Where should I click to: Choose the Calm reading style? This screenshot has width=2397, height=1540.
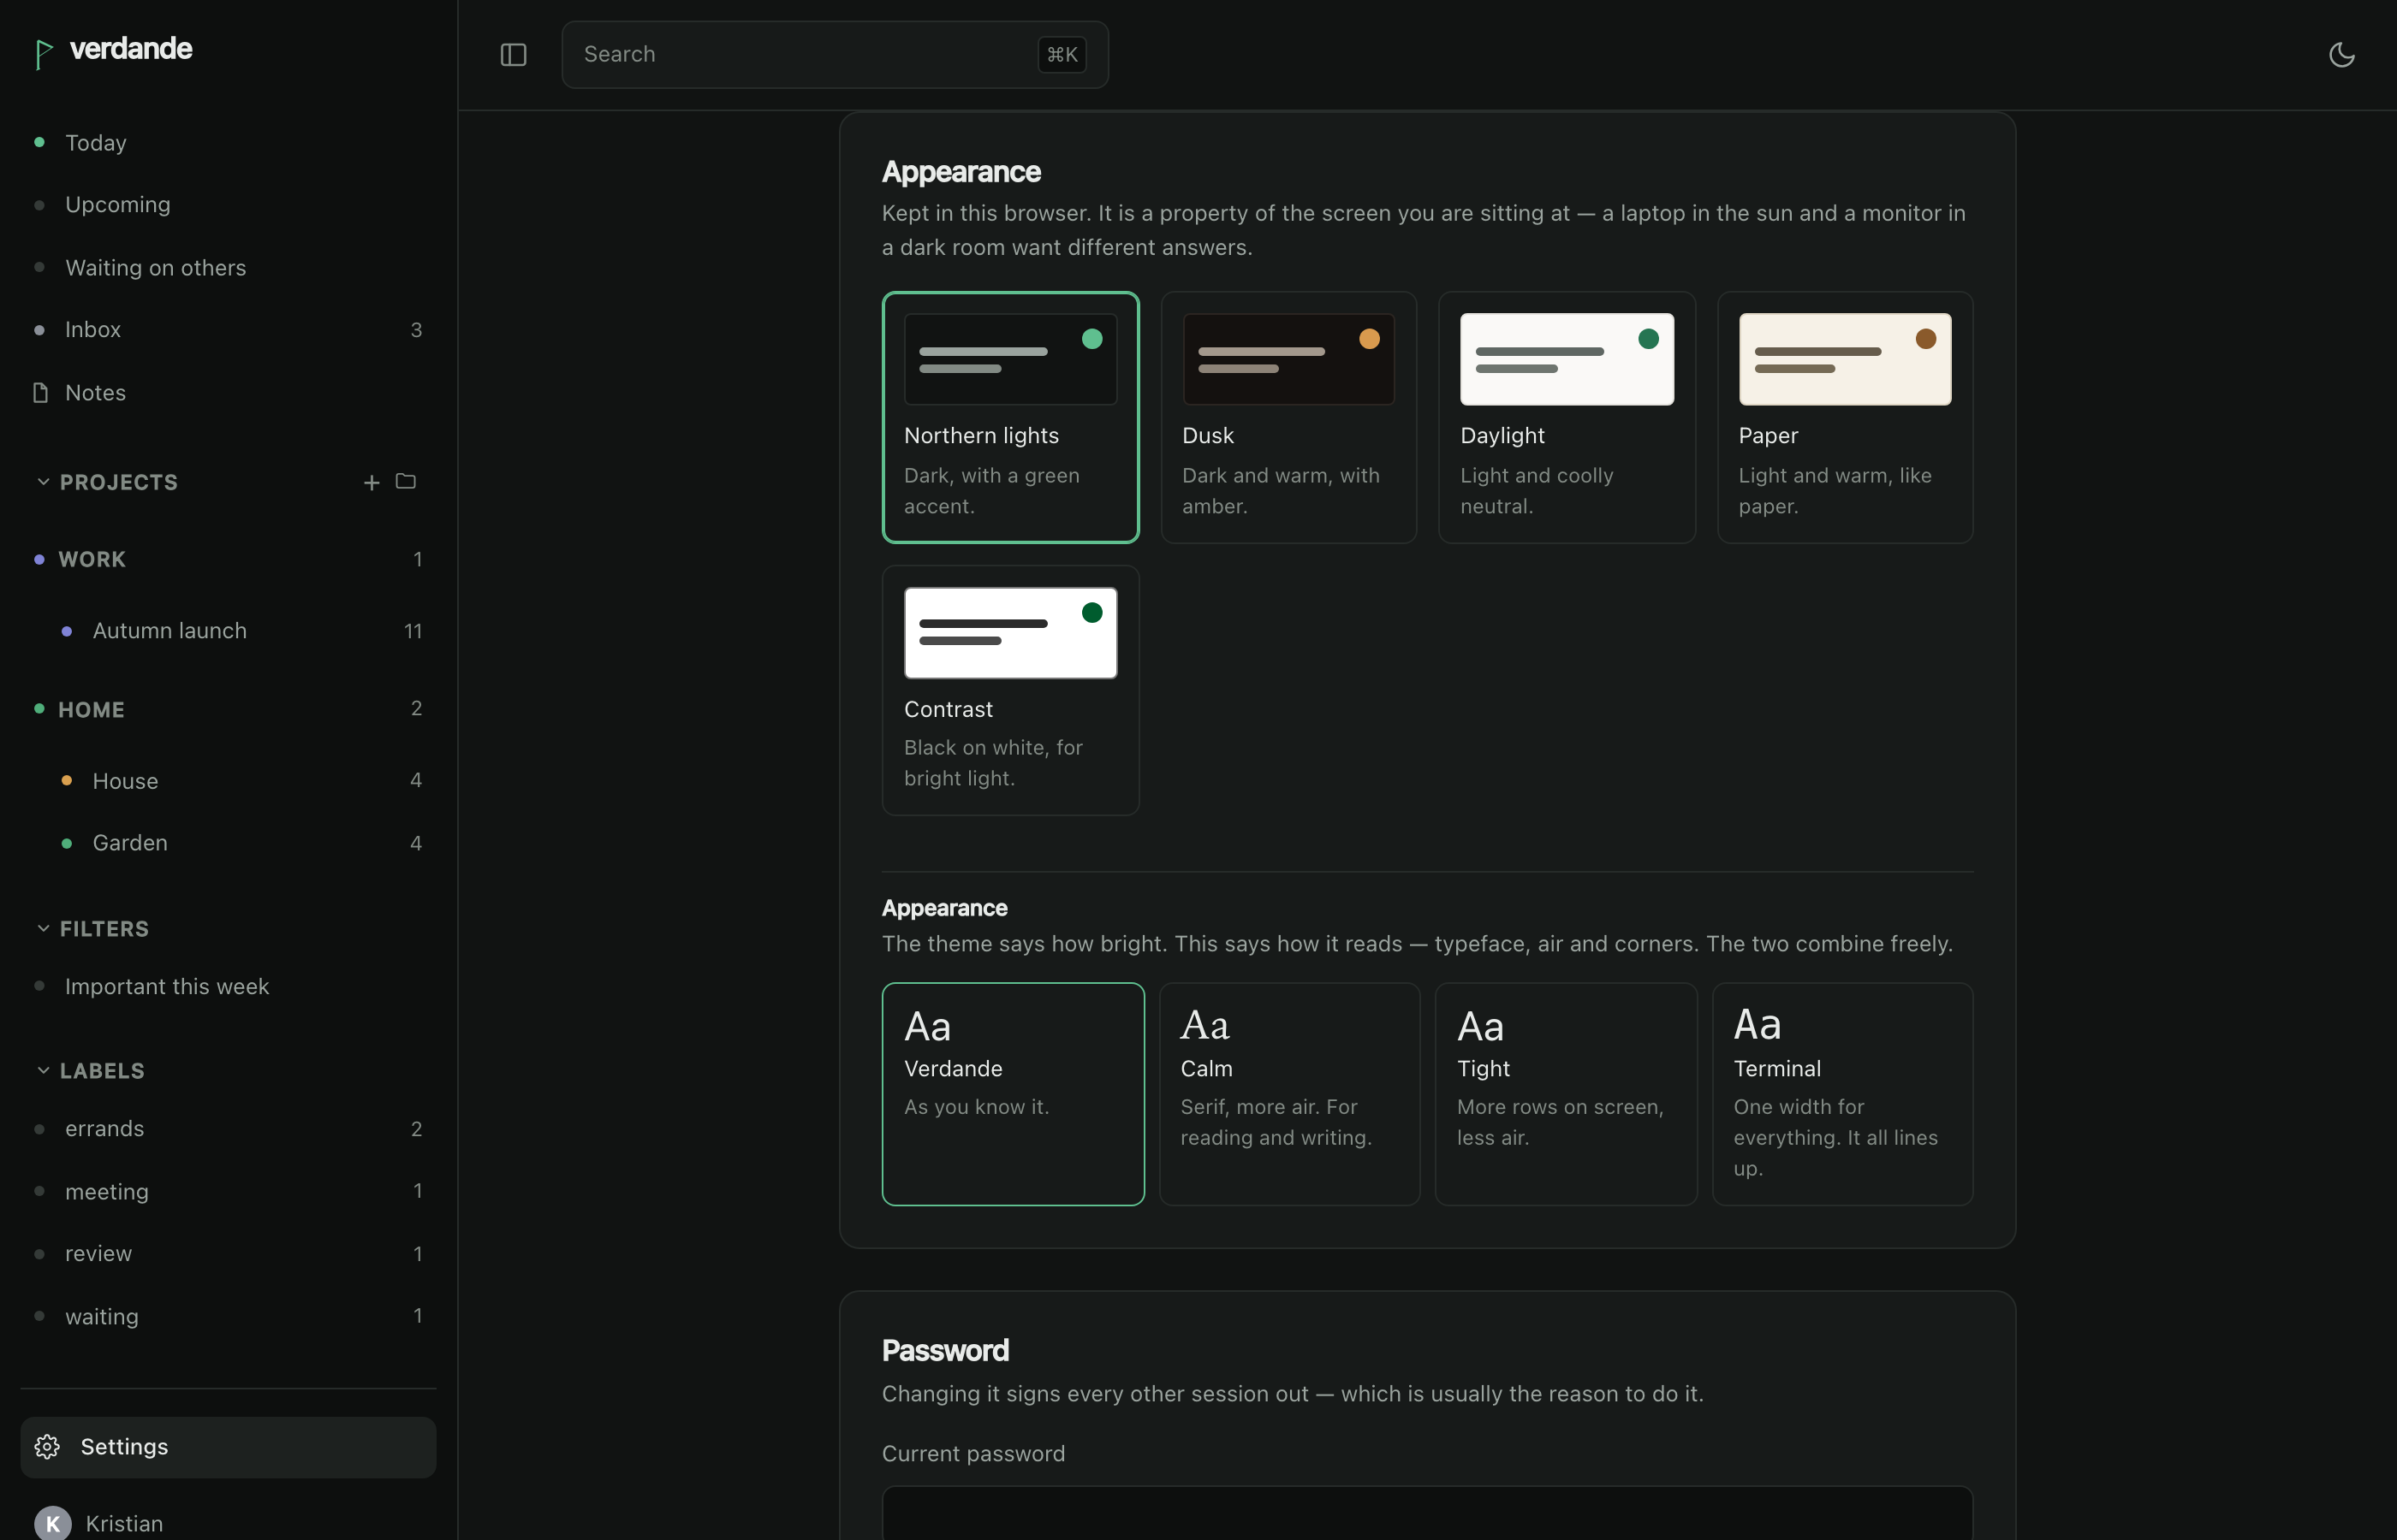tap(1288, 1094)
